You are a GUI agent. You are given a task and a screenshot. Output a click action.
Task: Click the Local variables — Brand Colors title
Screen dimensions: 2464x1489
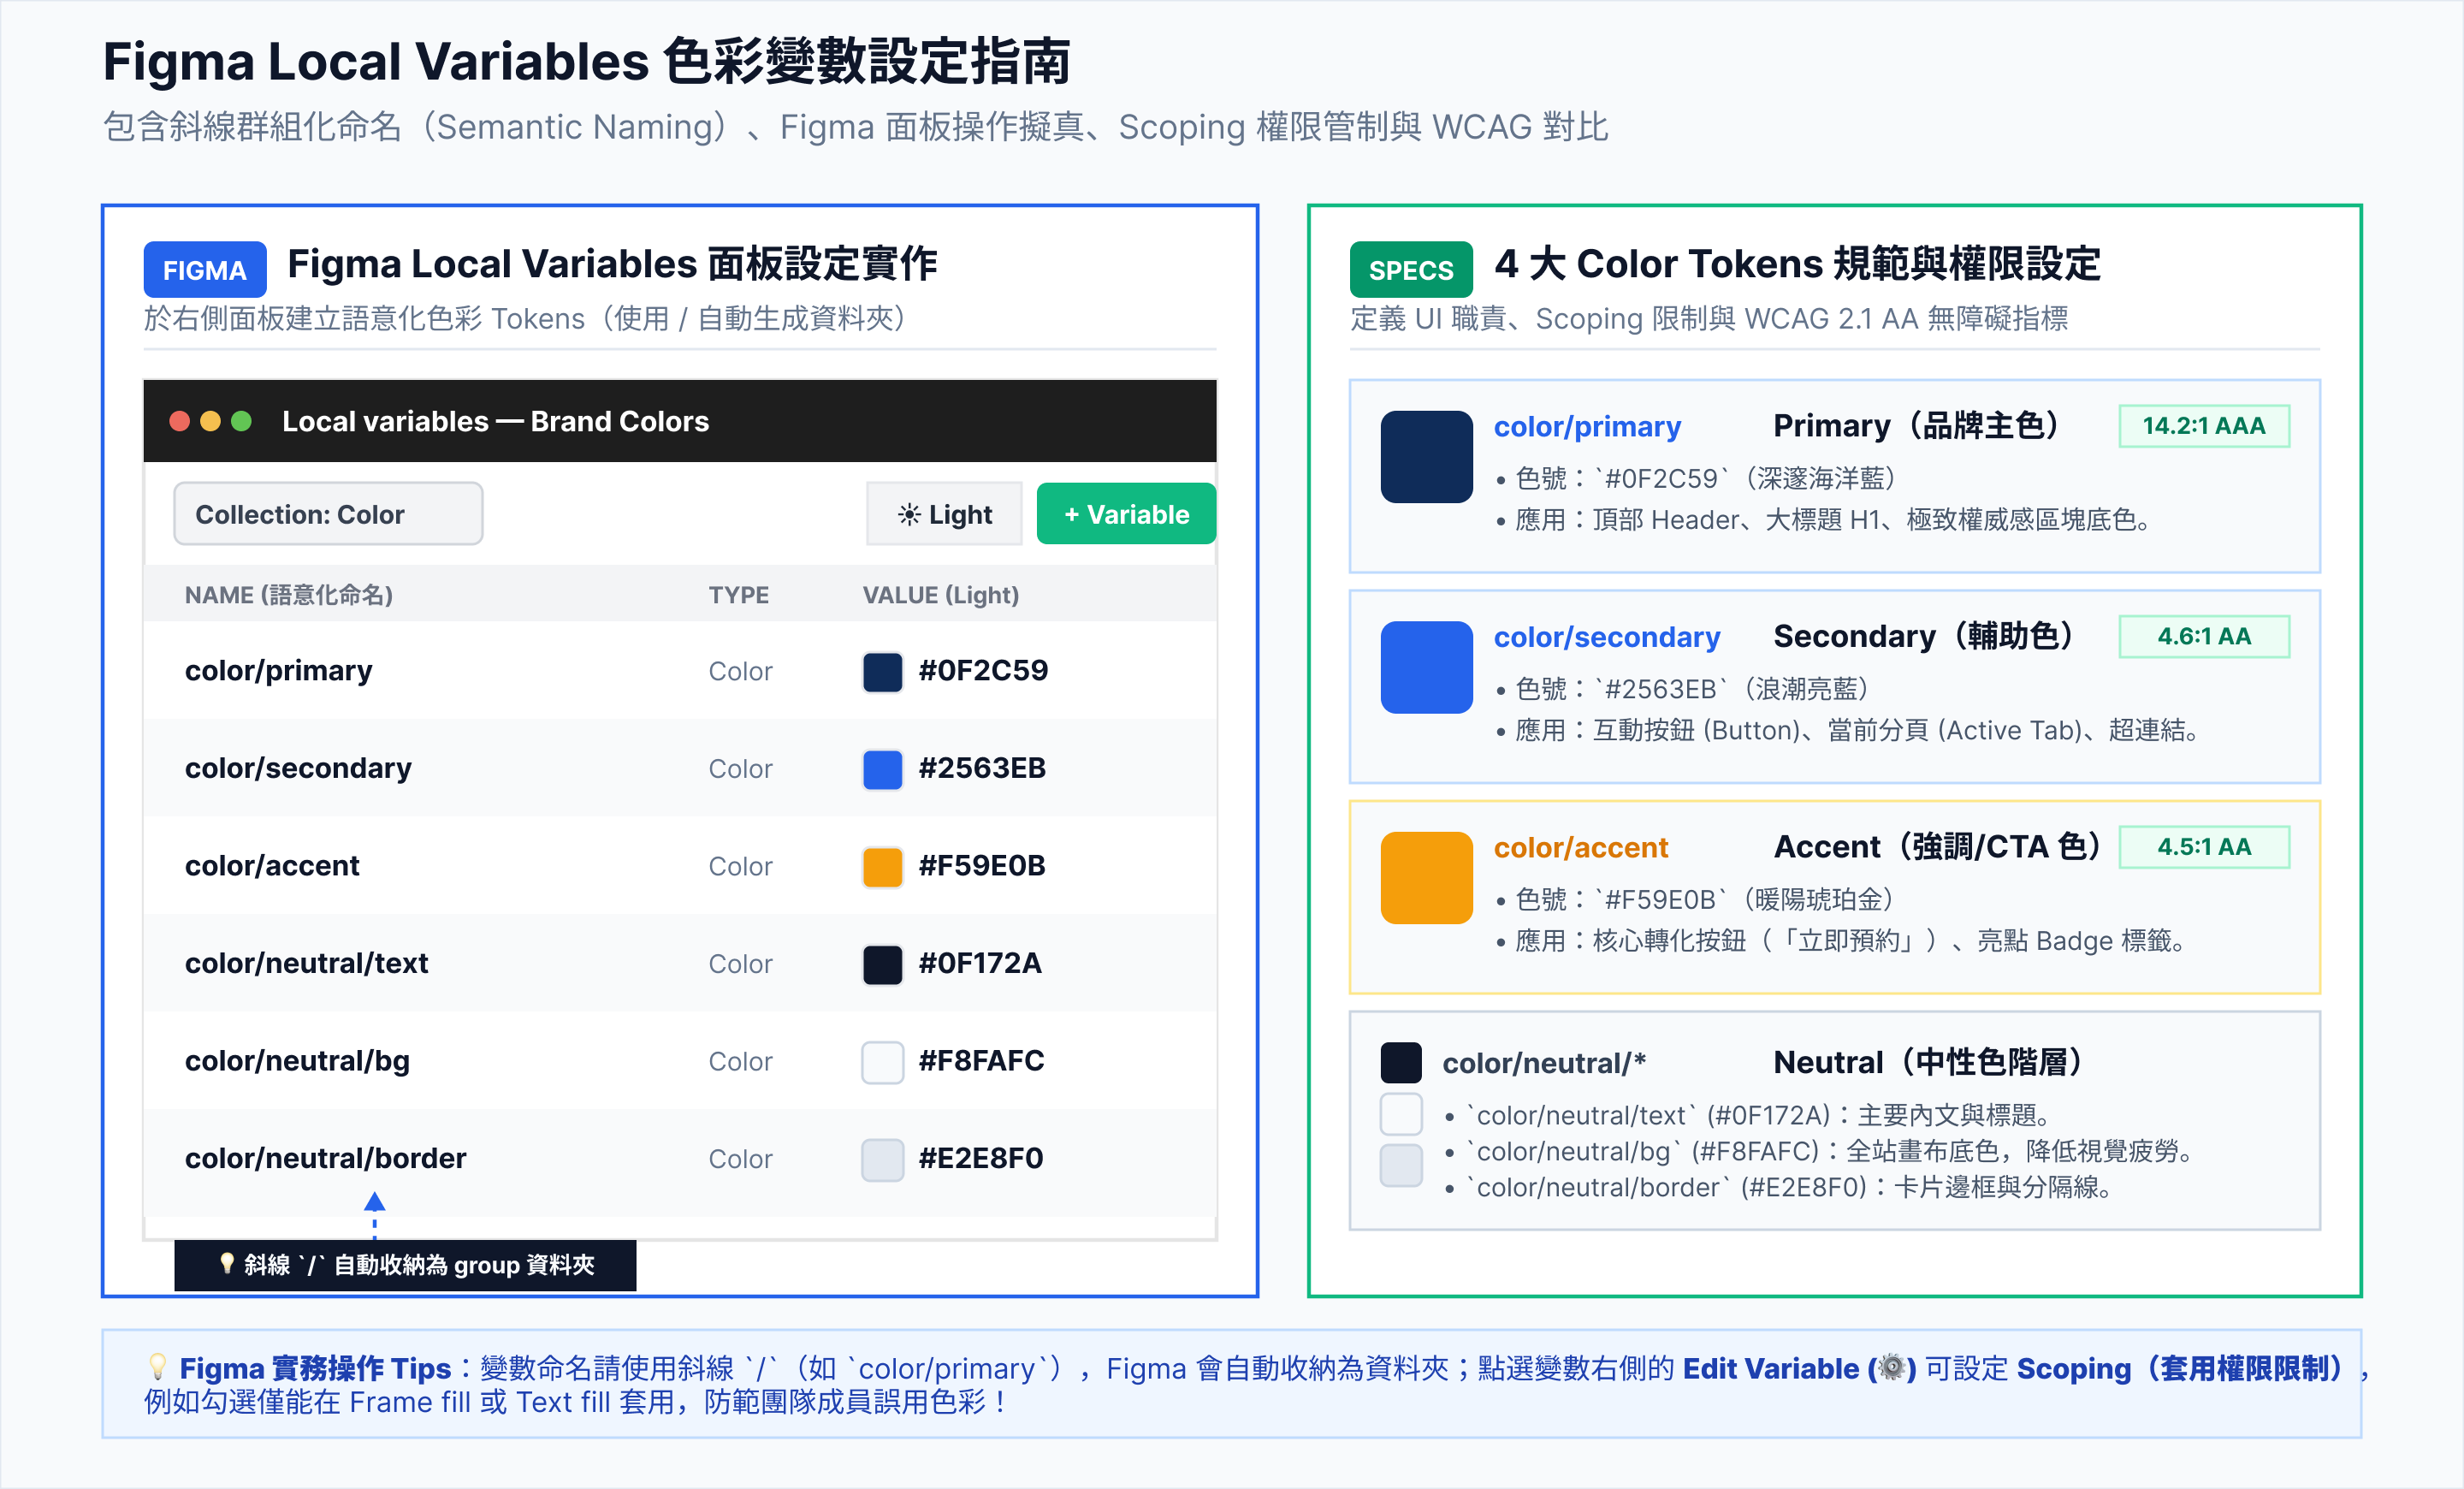click(x=495, y=421)
